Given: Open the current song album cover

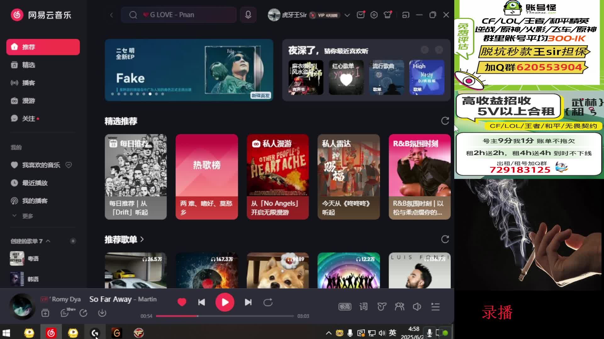Looking at the screenshot, I should [x=22, y=306].
